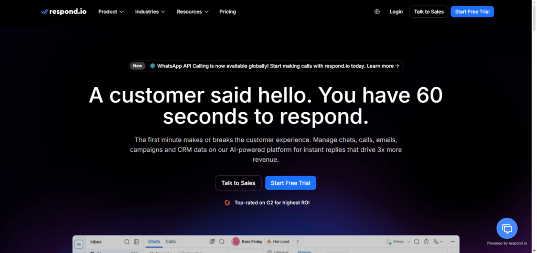Click the snooze clock icon in the conversation header
This screenshot has height=253, width=537.
426,241
